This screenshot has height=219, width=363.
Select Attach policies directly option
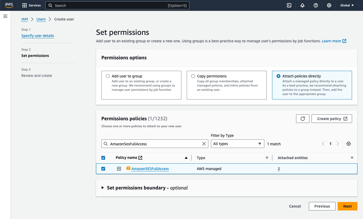(278, 76)
